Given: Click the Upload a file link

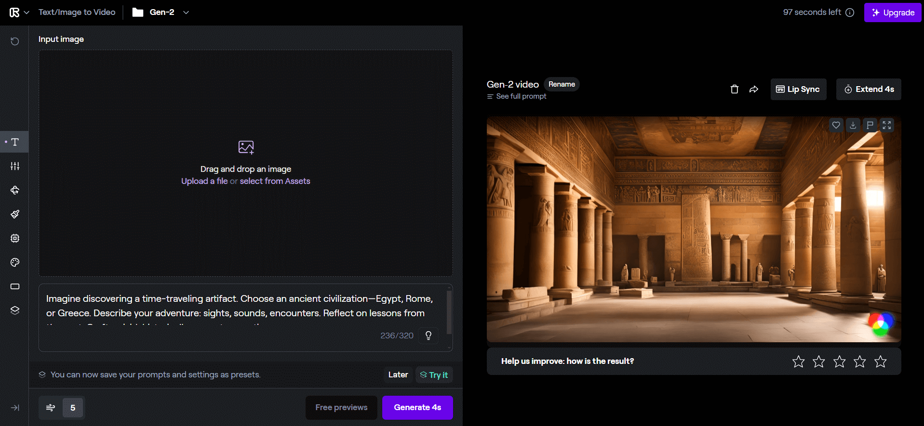Looking at the screenshot, I should pos(204,181).
